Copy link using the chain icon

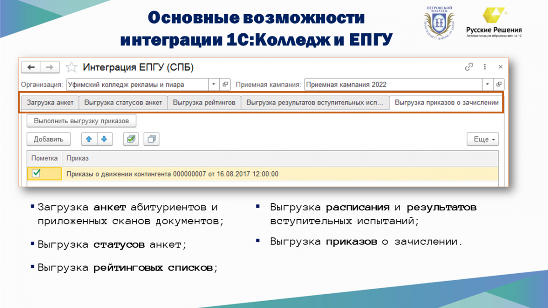[469, 67]
